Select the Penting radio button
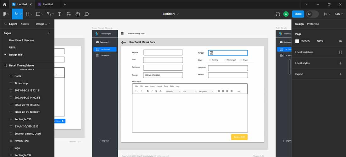The height and width of the screenshot is (157, 346). coord(210,60)
